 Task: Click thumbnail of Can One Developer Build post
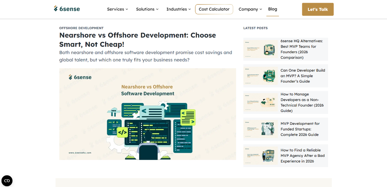coord(260,76)
